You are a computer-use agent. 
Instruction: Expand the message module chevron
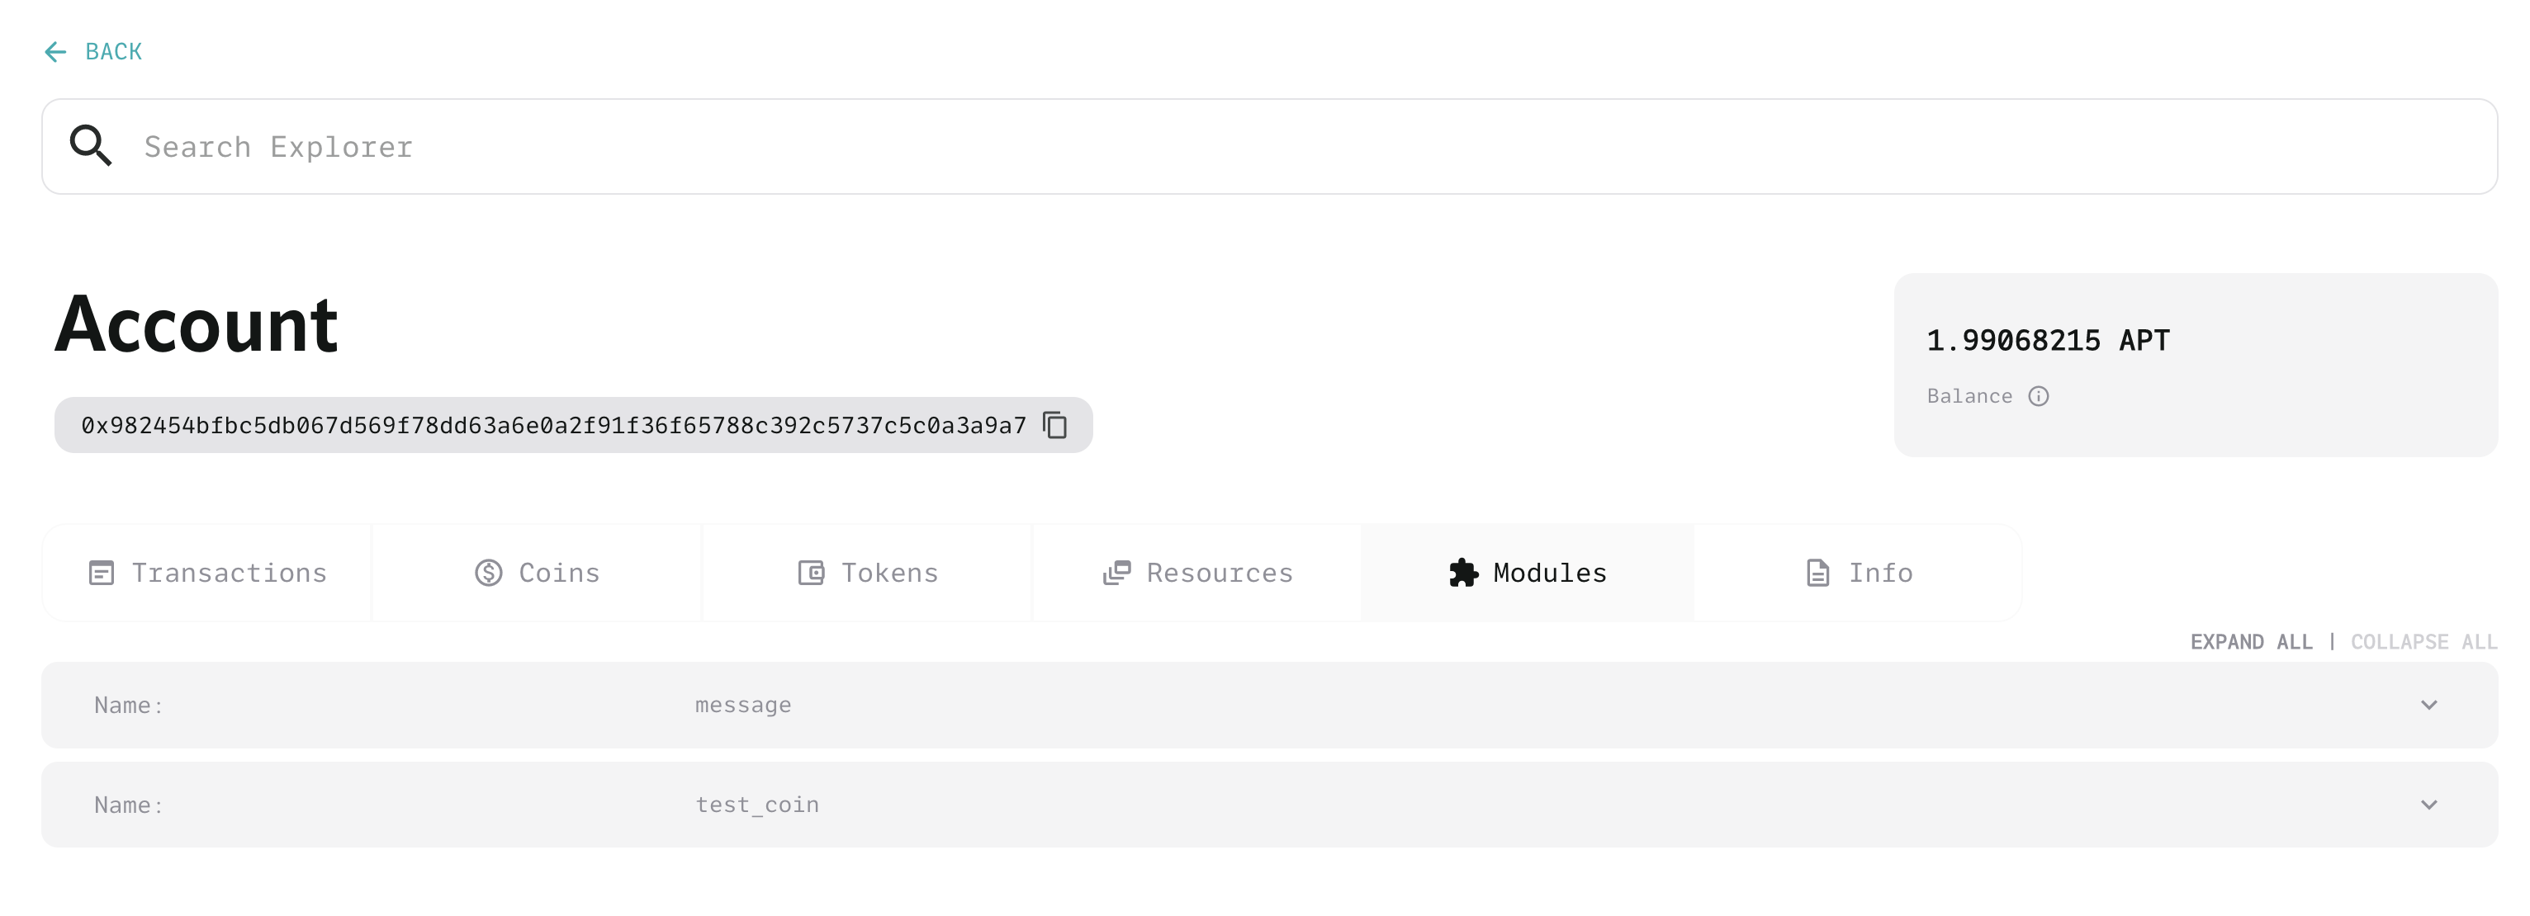[2428, 705]
